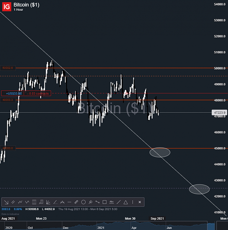Click the 43000.0 price axis label
This screenshot has height=230, width=228.
coord(220,180)
